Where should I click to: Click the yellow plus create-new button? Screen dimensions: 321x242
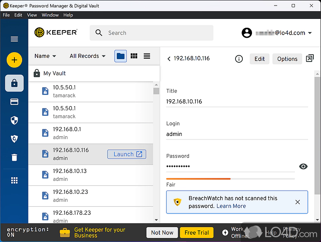point(14,60)
